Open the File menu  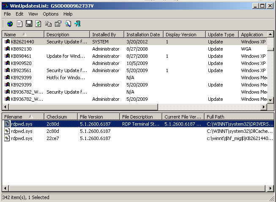coord(7,14)
